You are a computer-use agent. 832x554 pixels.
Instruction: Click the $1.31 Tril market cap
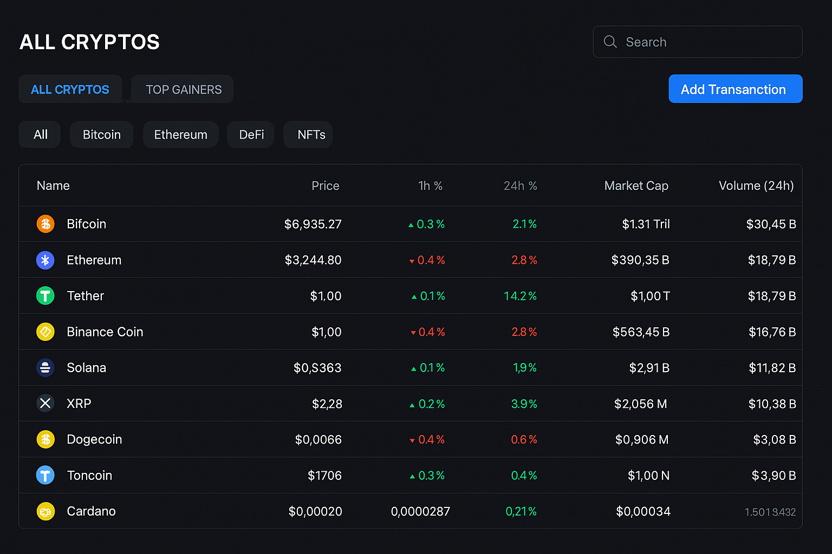pyautogui.click(x=646, y=224)
